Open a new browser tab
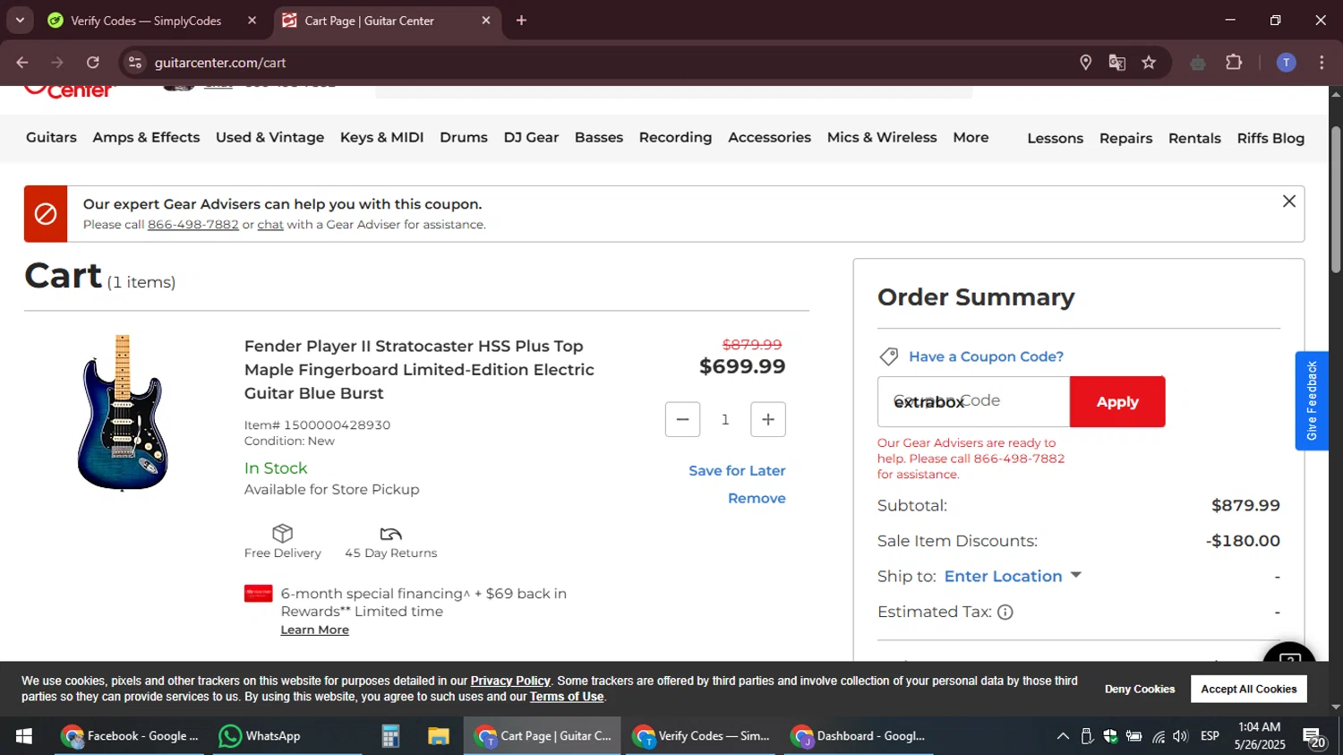The height and width of the screenshot is (755, 1343). pos(521,21)
